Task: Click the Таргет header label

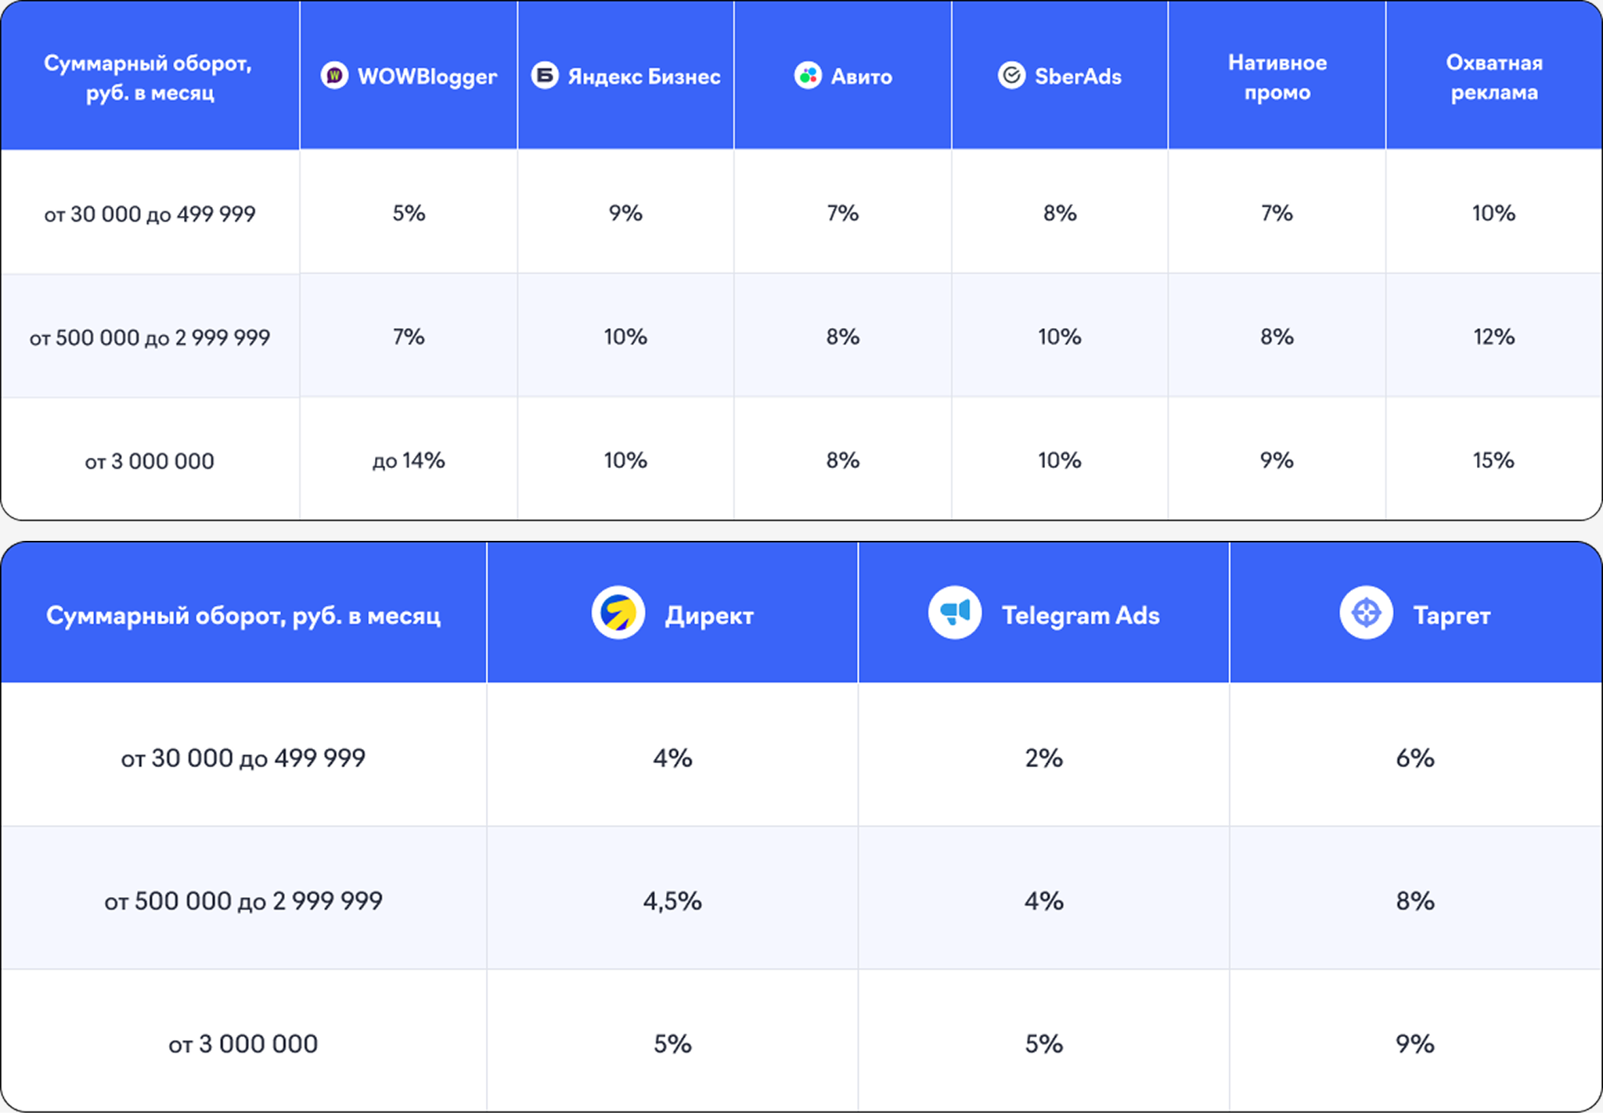Action: pyautogui.click(x=1452, y=616)
